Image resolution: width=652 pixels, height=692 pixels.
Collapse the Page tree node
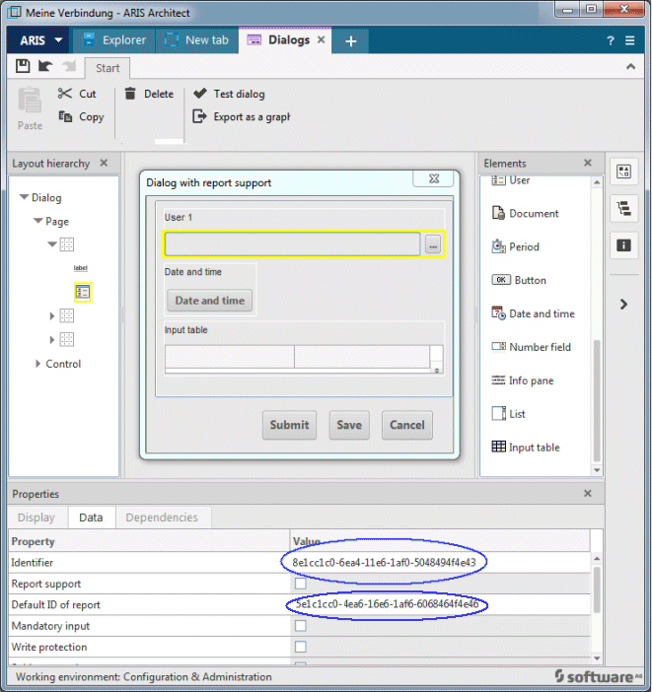[x=38, y=220]
